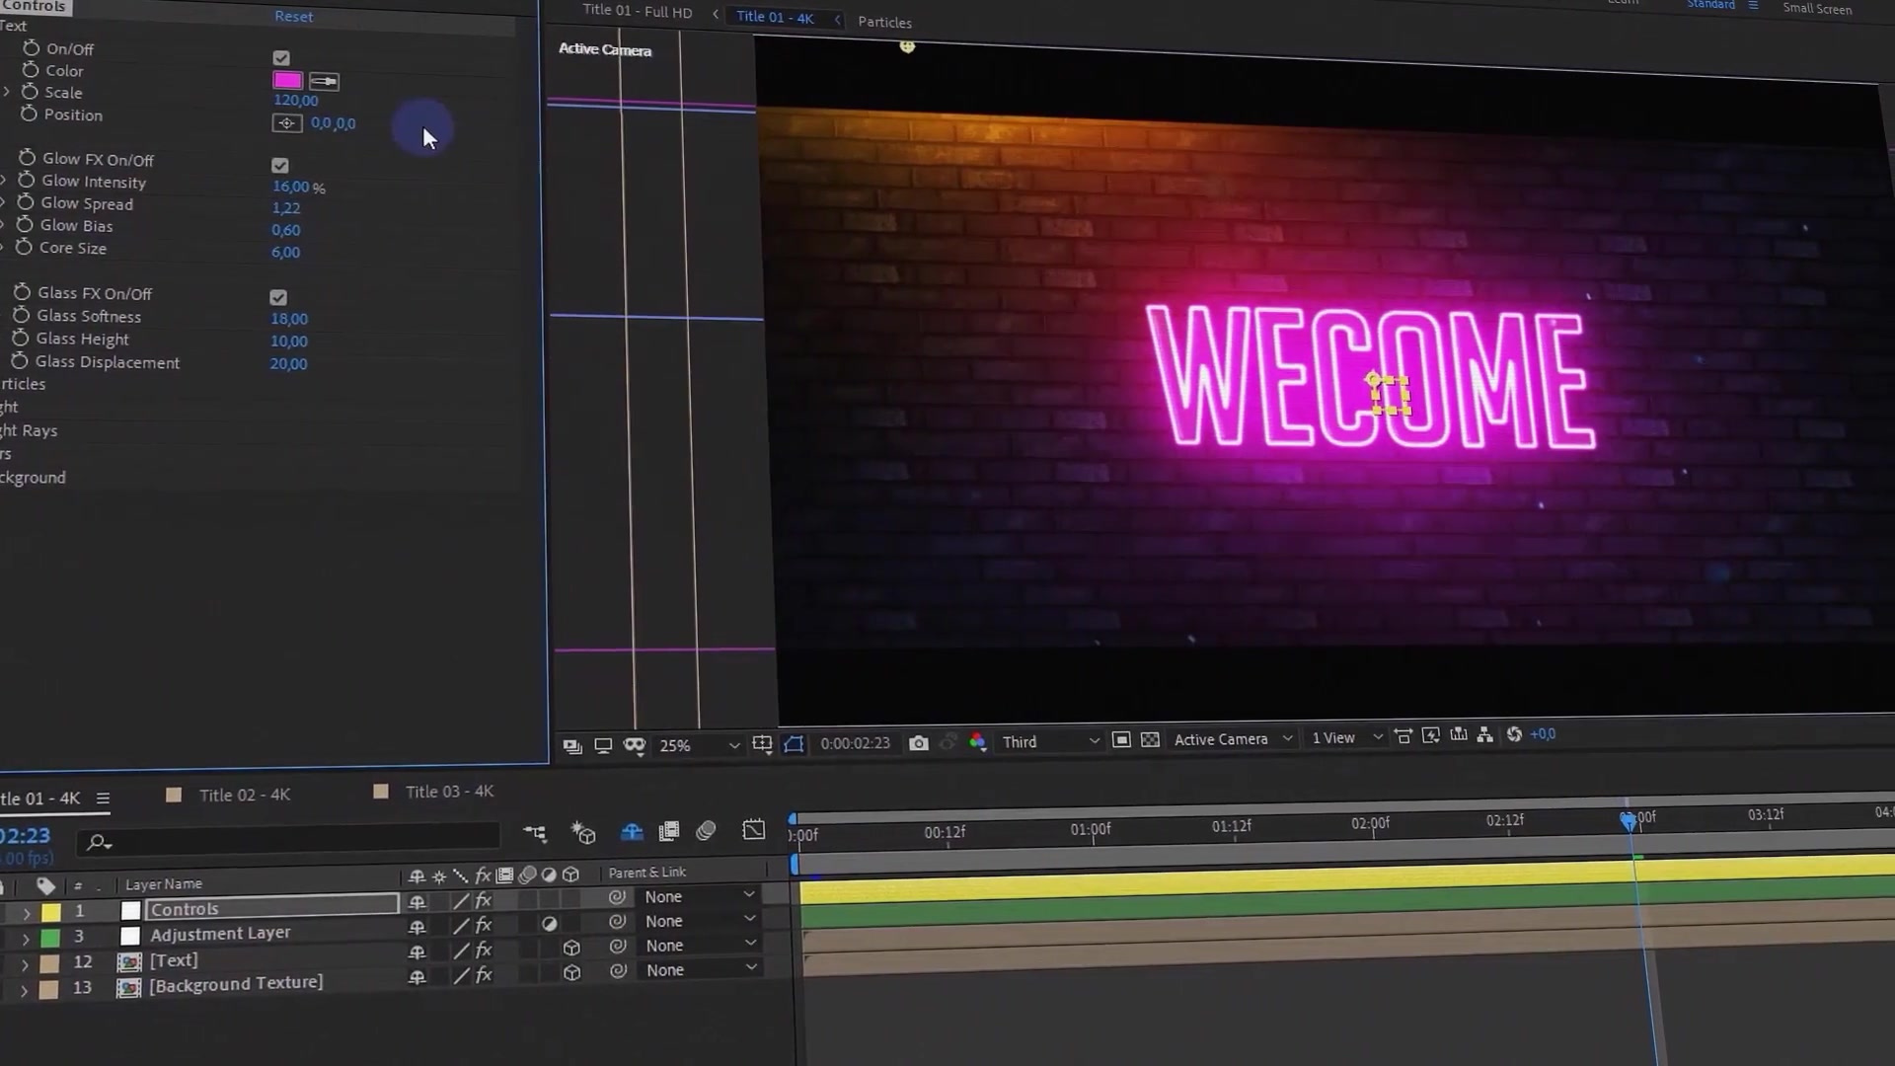This screenshot has height=1066, width=1895.
Task: Click the viewer timecode 0:00:02:23
Action: click(855, 743)
